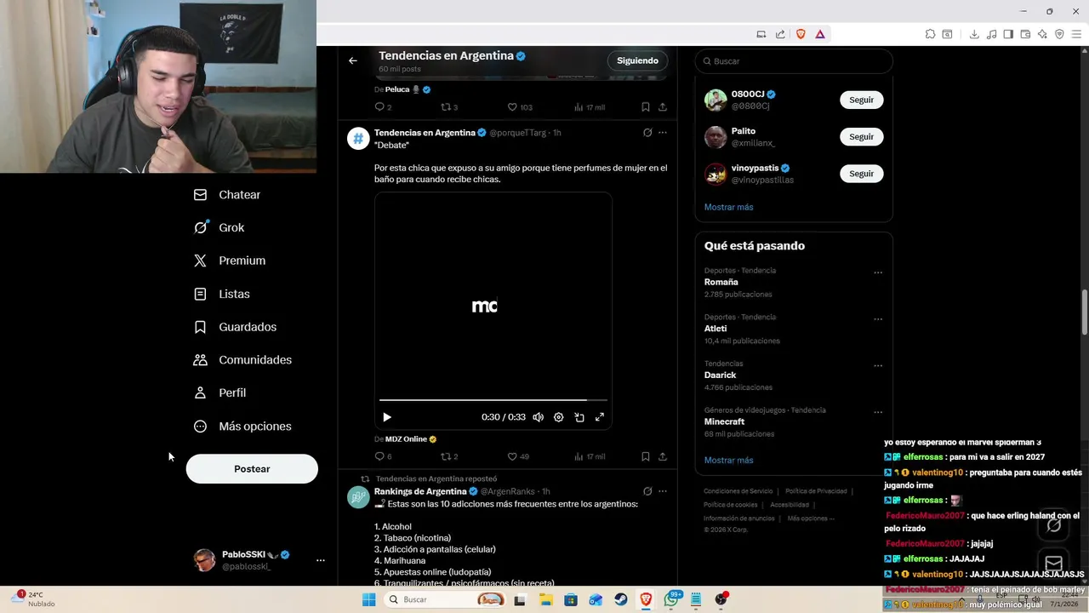Click Grok icon on the "Debate" tweet
Viewport: 1089px width, 613px height.
tap(647, 133)
